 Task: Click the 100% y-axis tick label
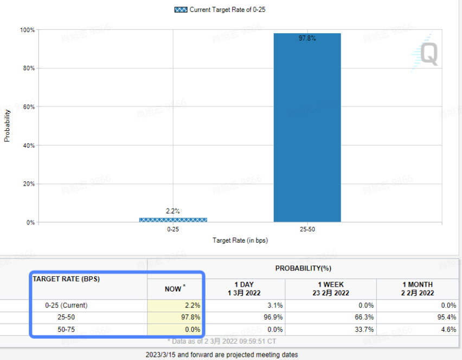(28, 30)
